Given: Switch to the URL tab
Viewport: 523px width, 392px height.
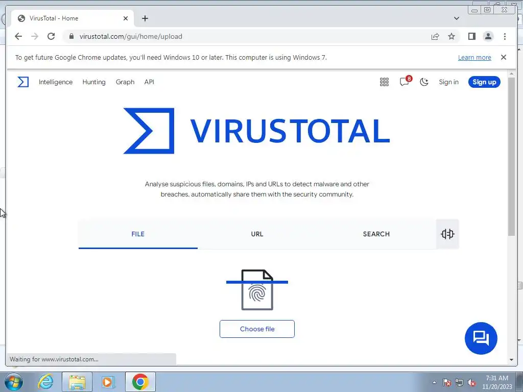Looking at the screenshot, I should pyautogui.click(x=257, y=234).
